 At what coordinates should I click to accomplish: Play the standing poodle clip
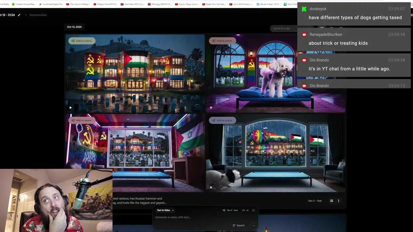tap(211, 108)
